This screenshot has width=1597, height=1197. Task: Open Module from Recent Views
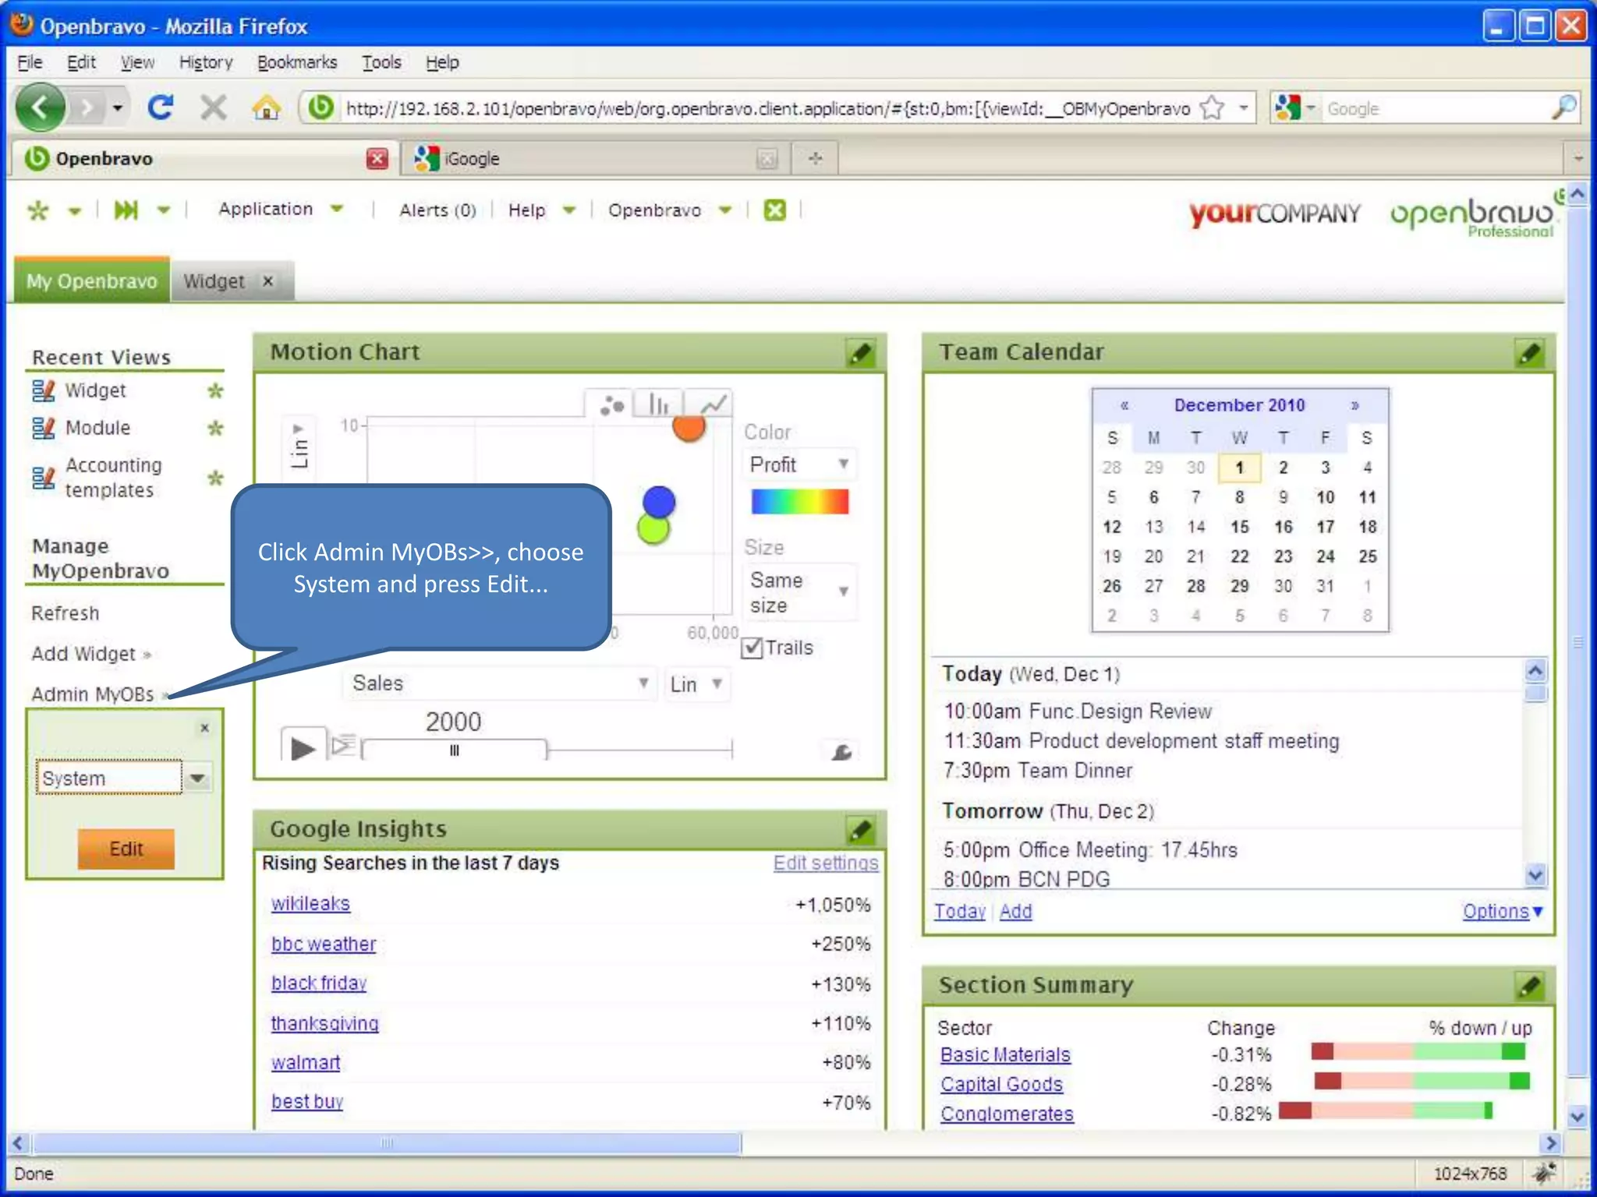[97, 428]
